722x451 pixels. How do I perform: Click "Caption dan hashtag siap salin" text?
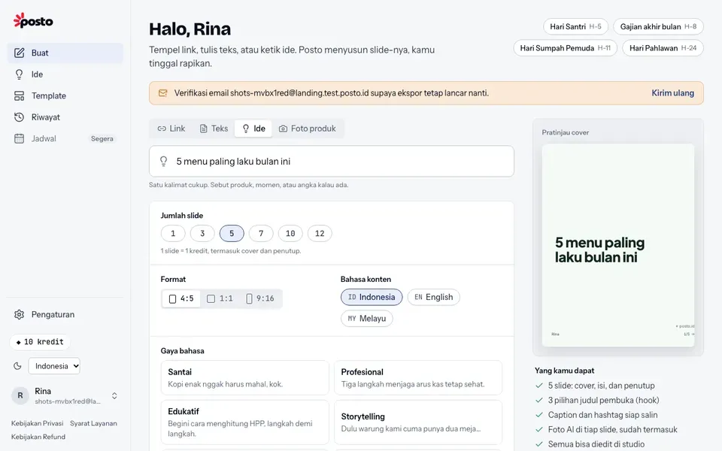(602, 415)
